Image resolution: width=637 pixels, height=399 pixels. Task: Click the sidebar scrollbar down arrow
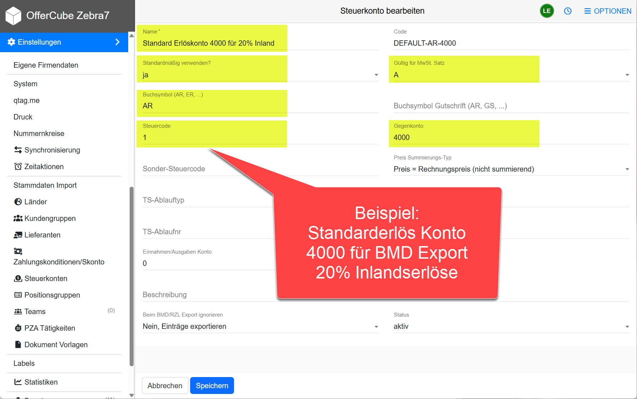coord(131,395)
